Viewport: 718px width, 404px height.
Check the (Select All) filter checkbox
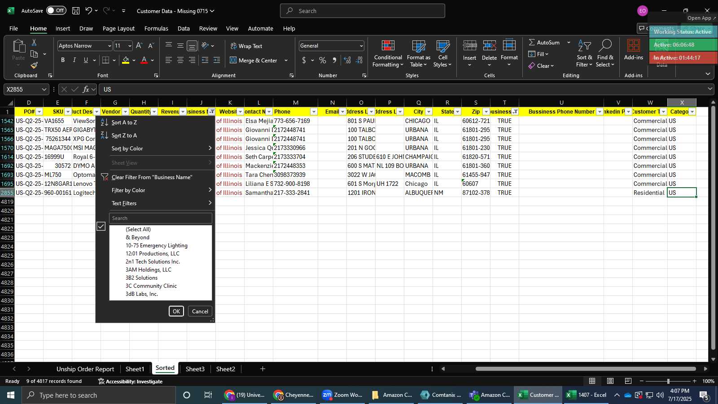[x=138, y=229]
